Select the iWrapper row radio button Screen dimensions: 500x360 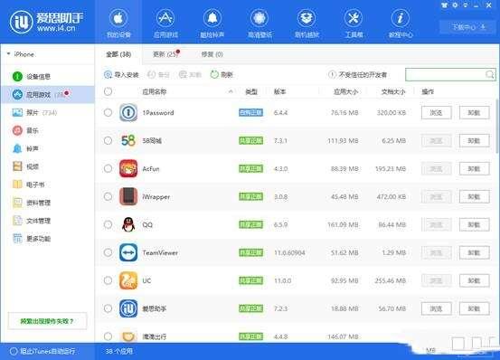108,196
